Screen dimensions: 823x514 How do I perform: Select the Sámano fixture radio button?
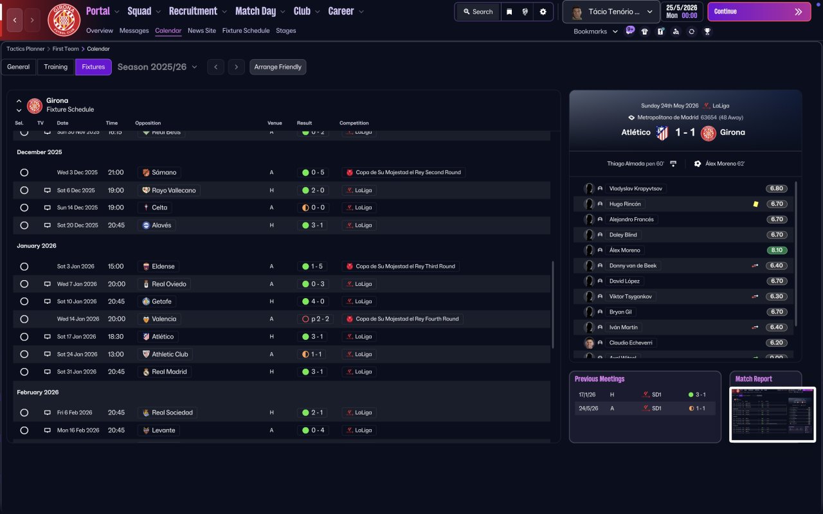click(24, 172)
